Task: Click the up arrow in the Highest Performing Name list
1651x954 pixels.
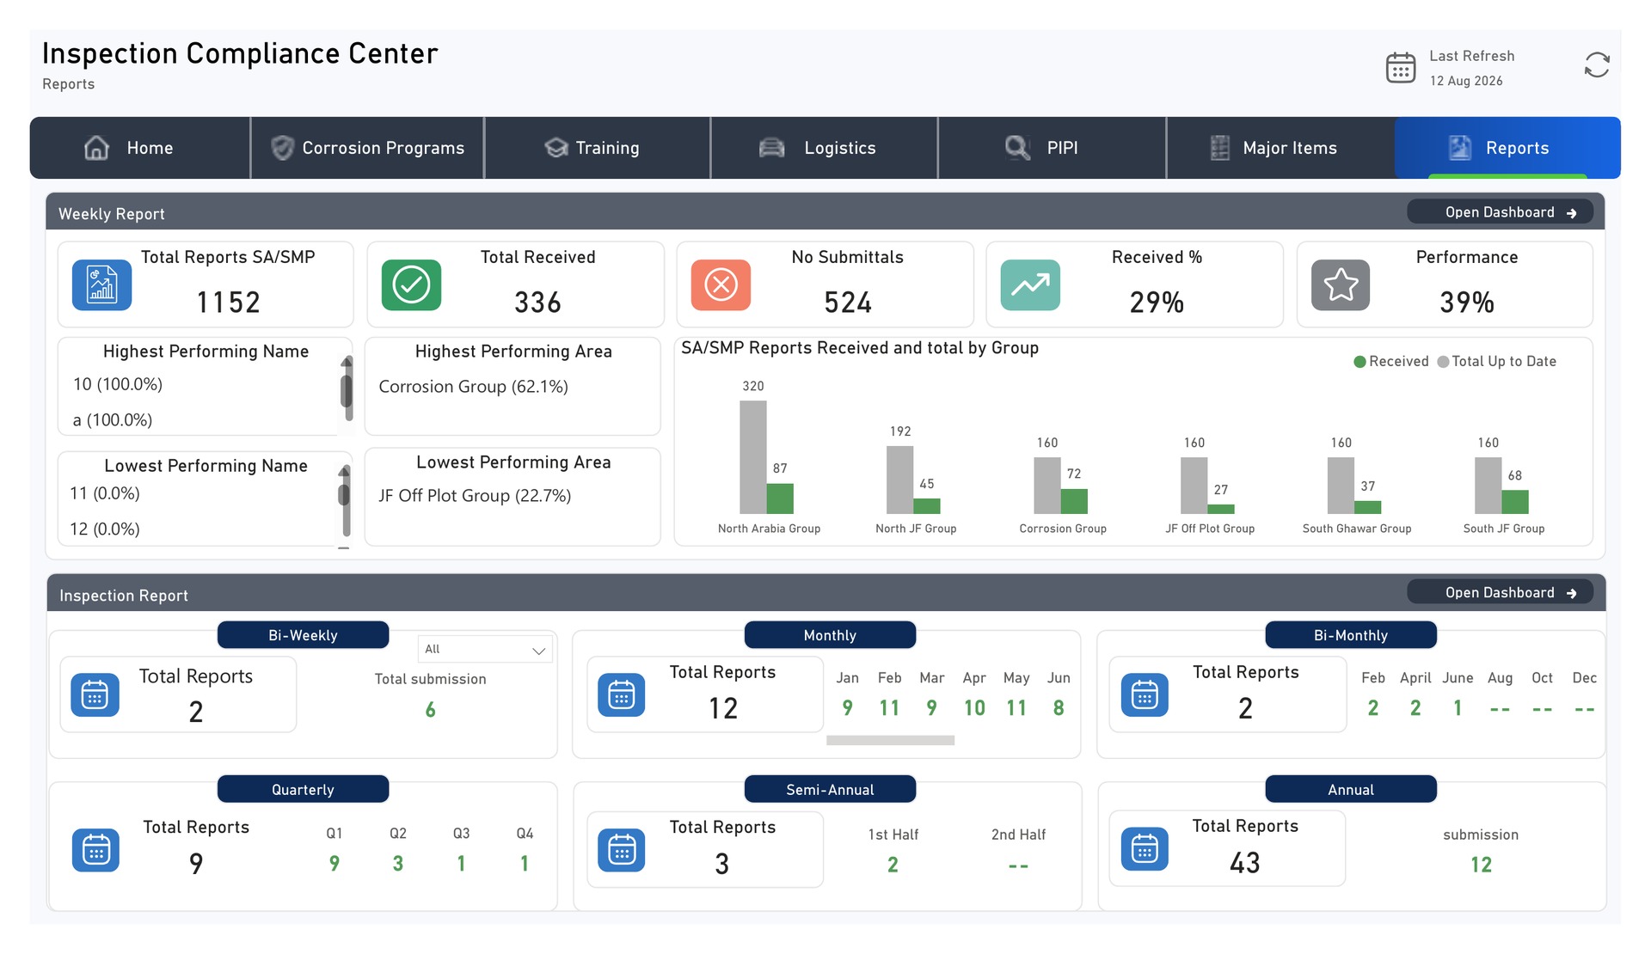Action: tap(347, 361)
